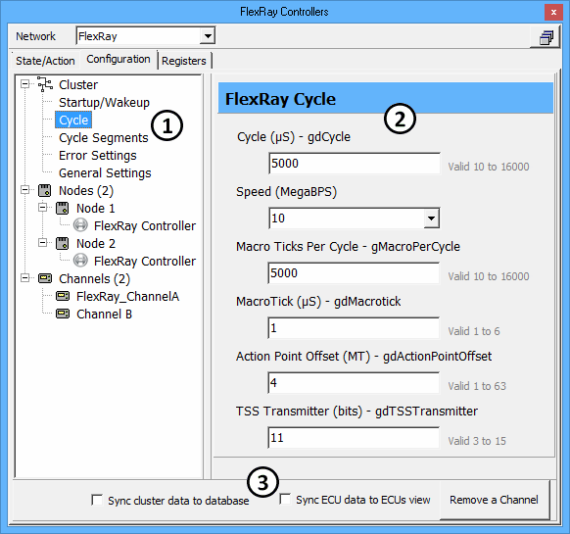
Task: Select the Channels (2) tree label
Action: (x=95, y=279)
